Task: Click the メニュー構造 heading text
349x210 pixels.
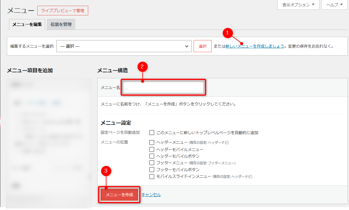Action: (112, 71)
